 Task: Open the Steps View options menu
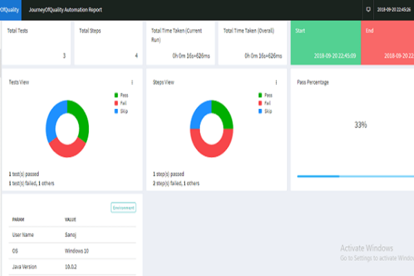(x=276, y=82)
